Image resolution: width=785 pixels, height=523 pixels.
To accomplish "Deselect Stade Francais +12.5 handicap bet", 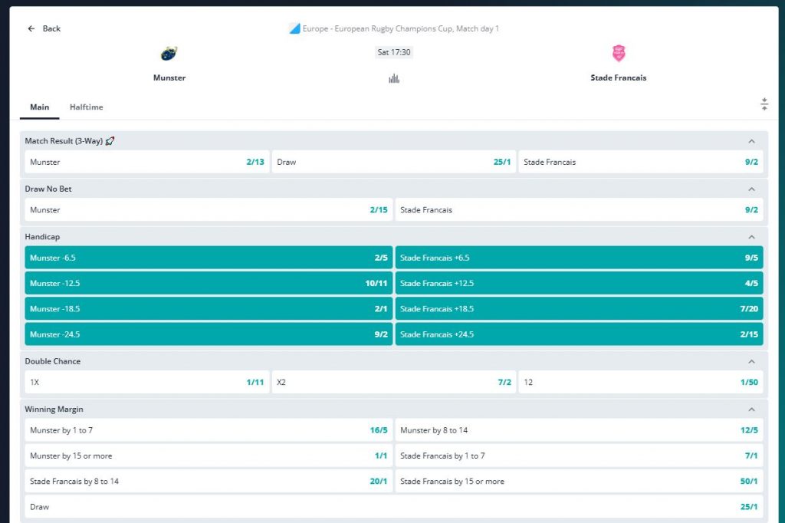I will click(x=580, y=283).
